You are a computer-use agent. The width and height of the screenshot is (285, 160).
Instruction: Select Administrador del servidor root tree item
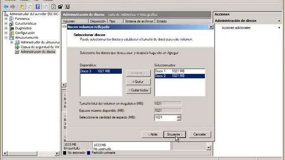click(x=34, y=14)
